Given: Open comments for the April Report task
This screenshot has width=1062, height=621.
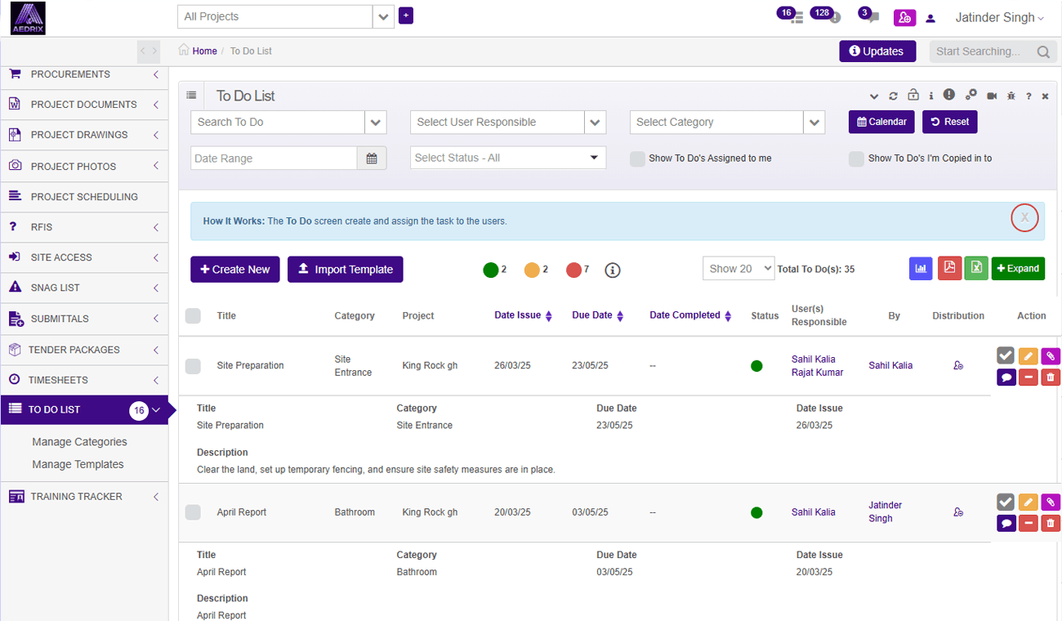Looking at the screenshot, I should tap(1006, 524).
